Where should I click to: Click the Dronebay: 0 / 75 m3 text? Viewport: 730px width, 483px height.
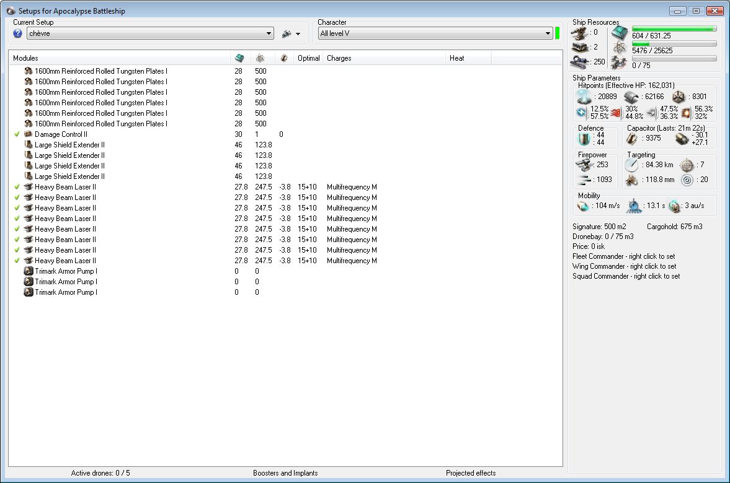(603, 236)
